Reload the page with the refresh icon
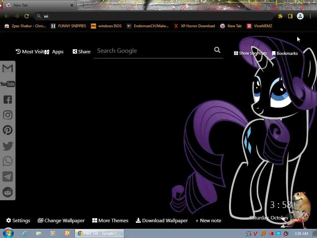 point(27,16)
